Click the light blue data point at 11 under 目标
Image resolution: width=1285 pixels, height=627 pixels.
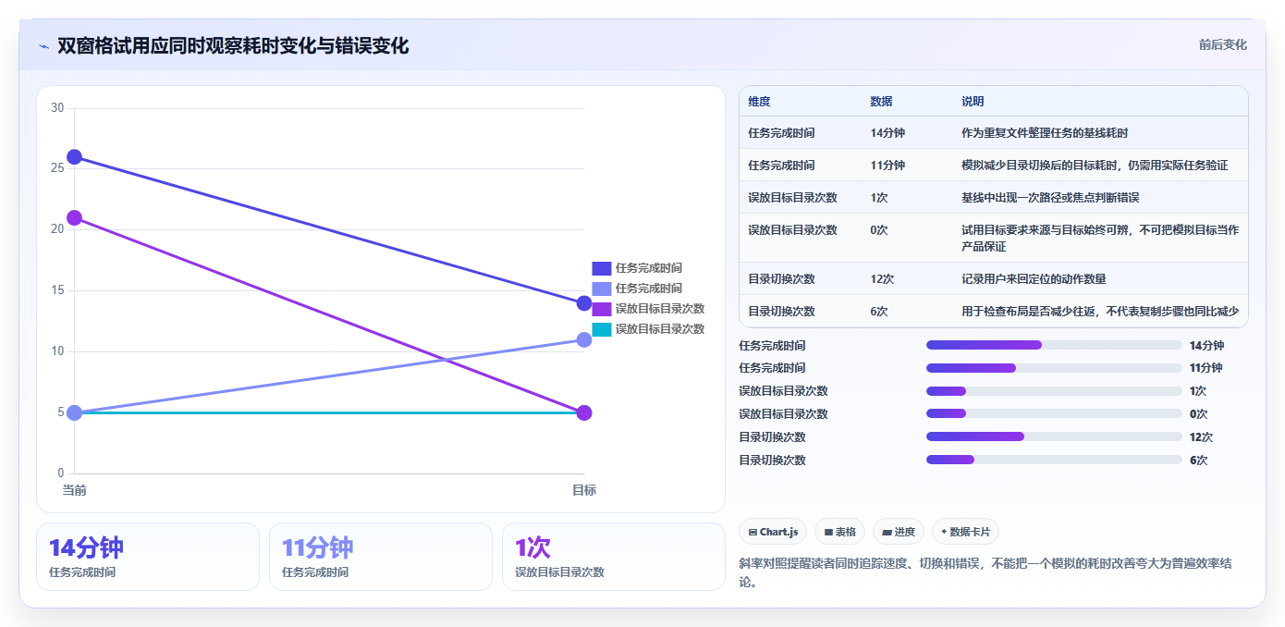(584, 339)
